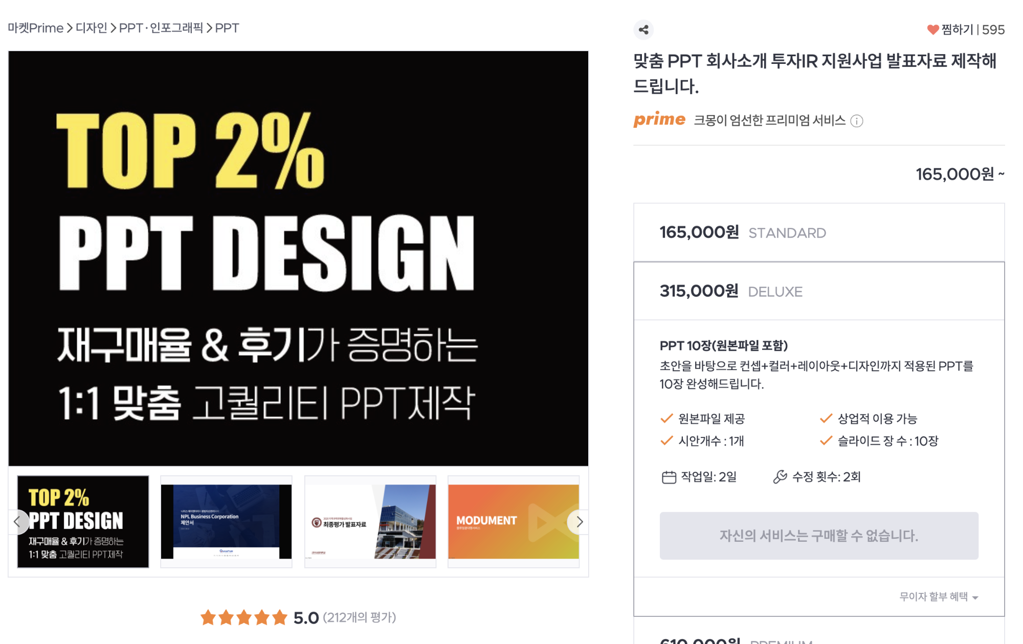Click the disabled purchase button
This screenshot has height=644, width=1023.
[x=819, y=536]
